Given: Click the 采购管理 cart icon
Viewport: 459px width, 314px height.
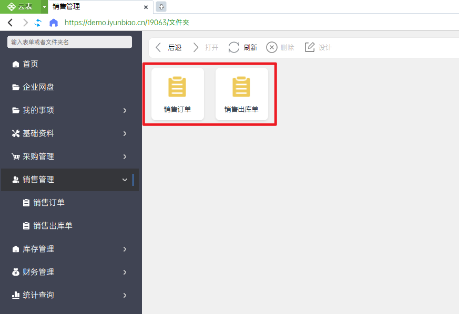Looking at the screenshot, I should (x=16, y=156).
